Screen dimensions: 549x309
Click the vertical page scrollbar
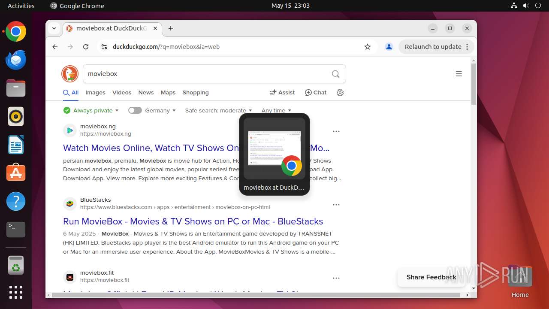click(x=474, y=84)
